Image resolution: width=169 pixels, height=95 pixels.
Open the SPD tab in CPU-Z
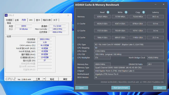[x=31, y=20]
